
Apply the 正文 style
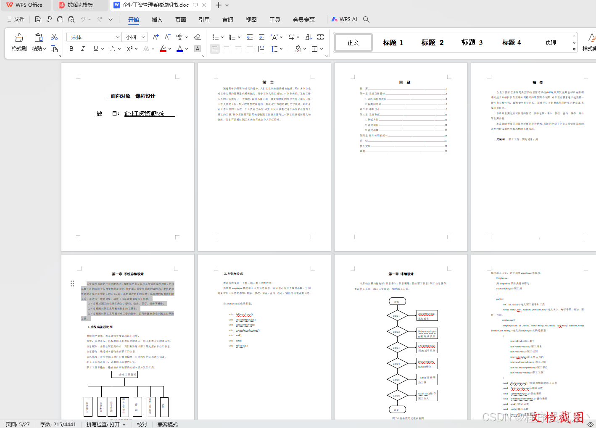pyautogui.click(x=353, y=42)
